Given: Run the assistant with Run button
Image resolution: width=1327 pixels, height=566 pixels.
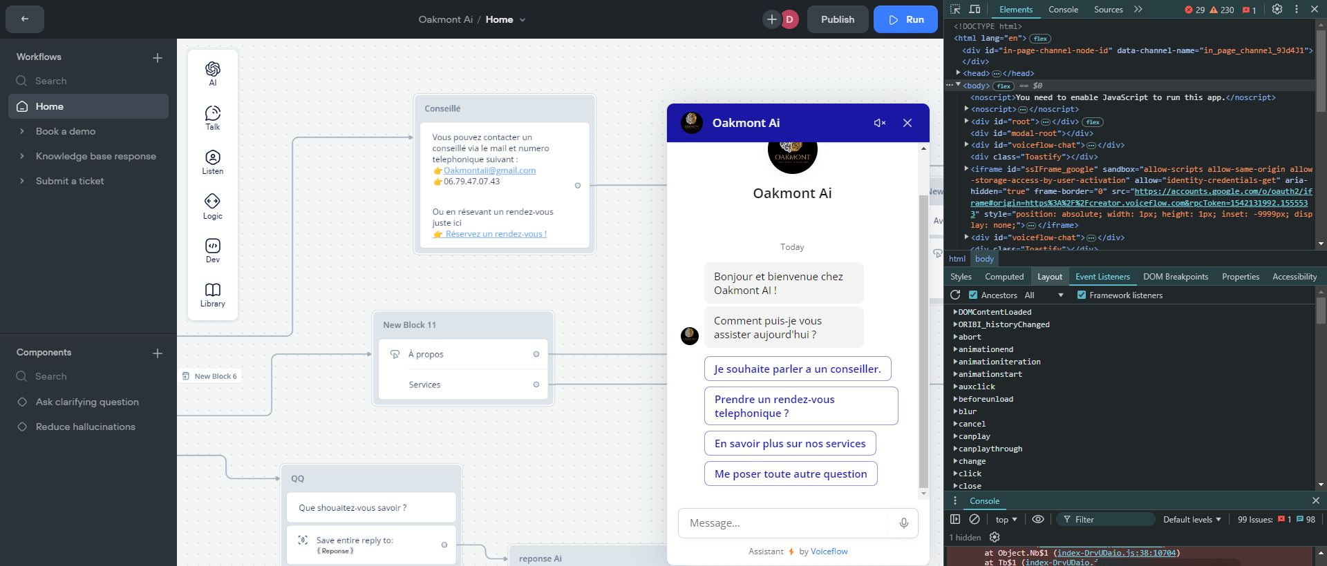Looking at the screenshot, I should coord(905,19).
